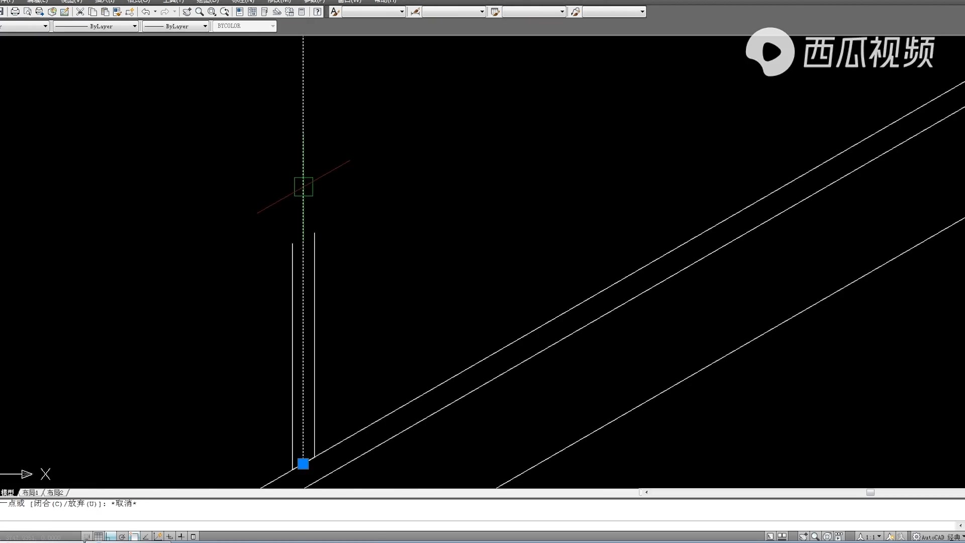Click the horizontal scrollbar left arrow
Viewport: 965px width, 543px height.
(x=646, y=493)
